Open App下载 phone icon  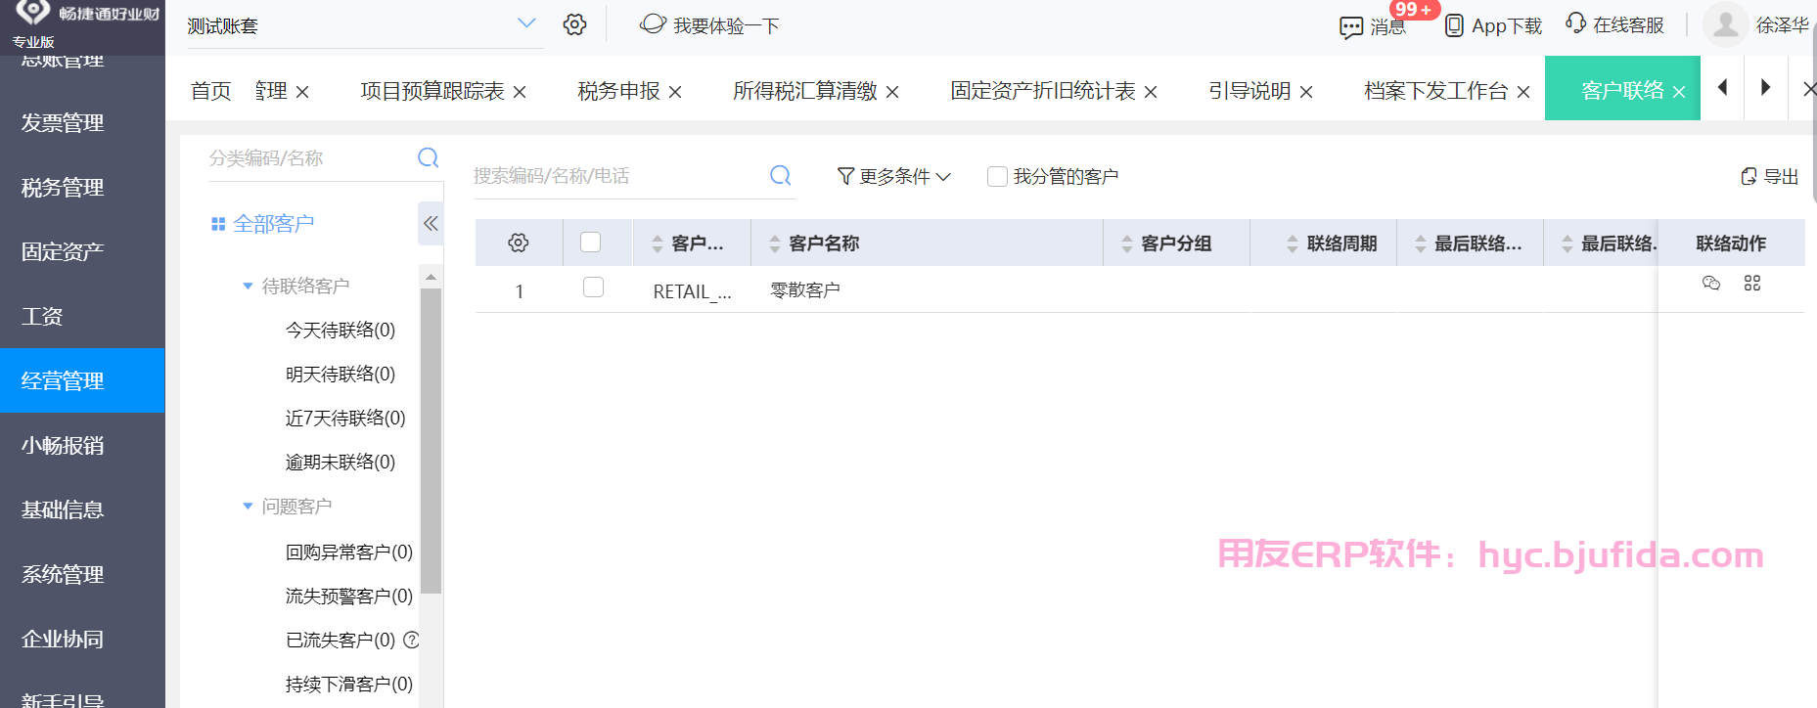(1455, 25)
